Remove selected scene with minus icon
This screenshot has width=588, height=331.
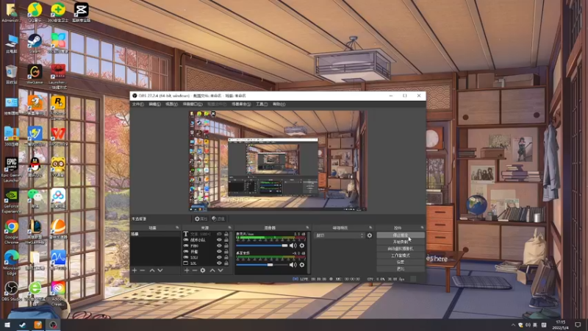point(143,270)
